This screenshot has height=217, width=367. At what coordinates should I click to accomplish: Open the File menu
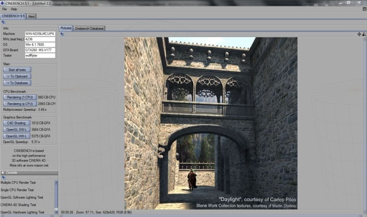pyautogui.click(x=4, y=9)
